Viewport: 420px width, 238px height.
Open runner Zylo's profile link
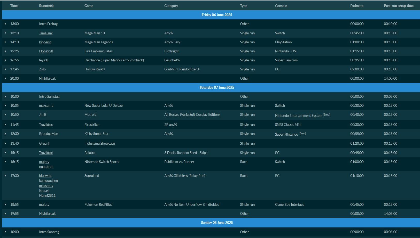coord(42,69)
